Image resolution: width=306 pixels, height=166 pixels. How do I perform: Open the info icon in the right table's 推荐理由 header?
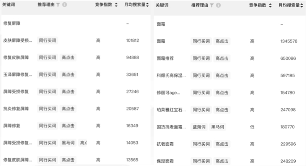218,5
